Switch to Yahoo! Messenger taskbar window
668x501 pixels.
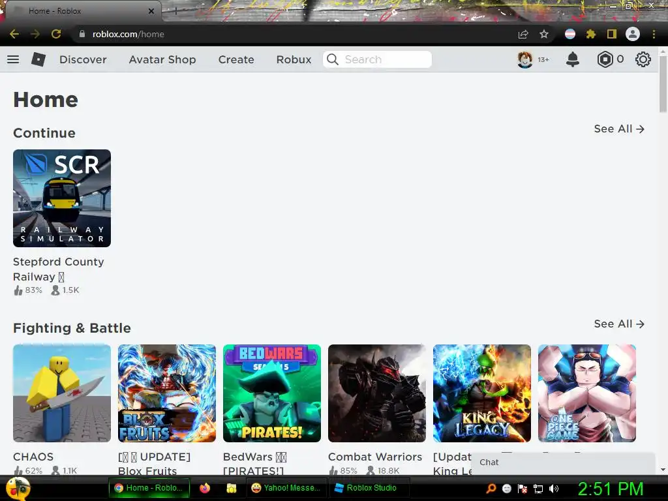pos(286,488)
